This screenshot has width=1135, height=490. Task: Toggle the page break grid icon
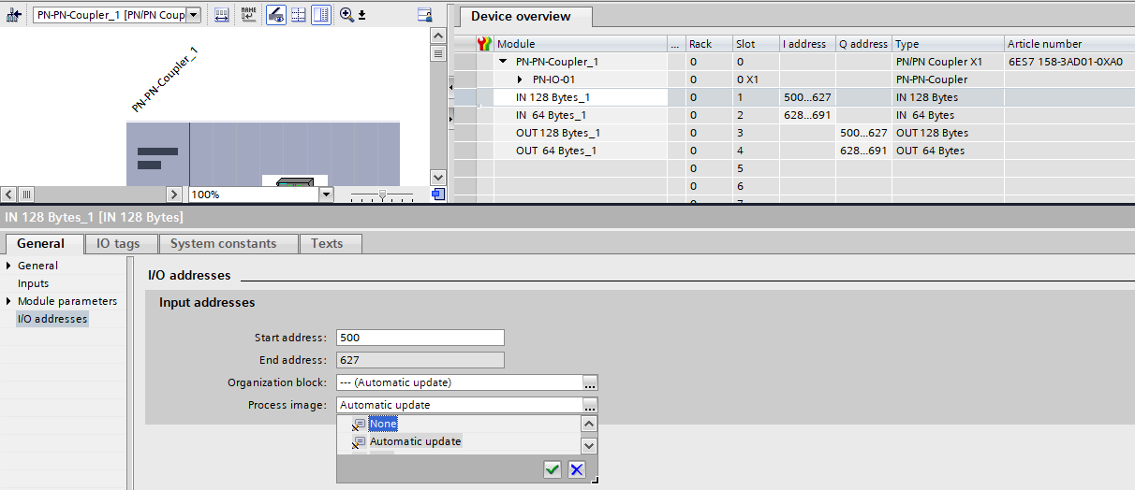(299, 15)
